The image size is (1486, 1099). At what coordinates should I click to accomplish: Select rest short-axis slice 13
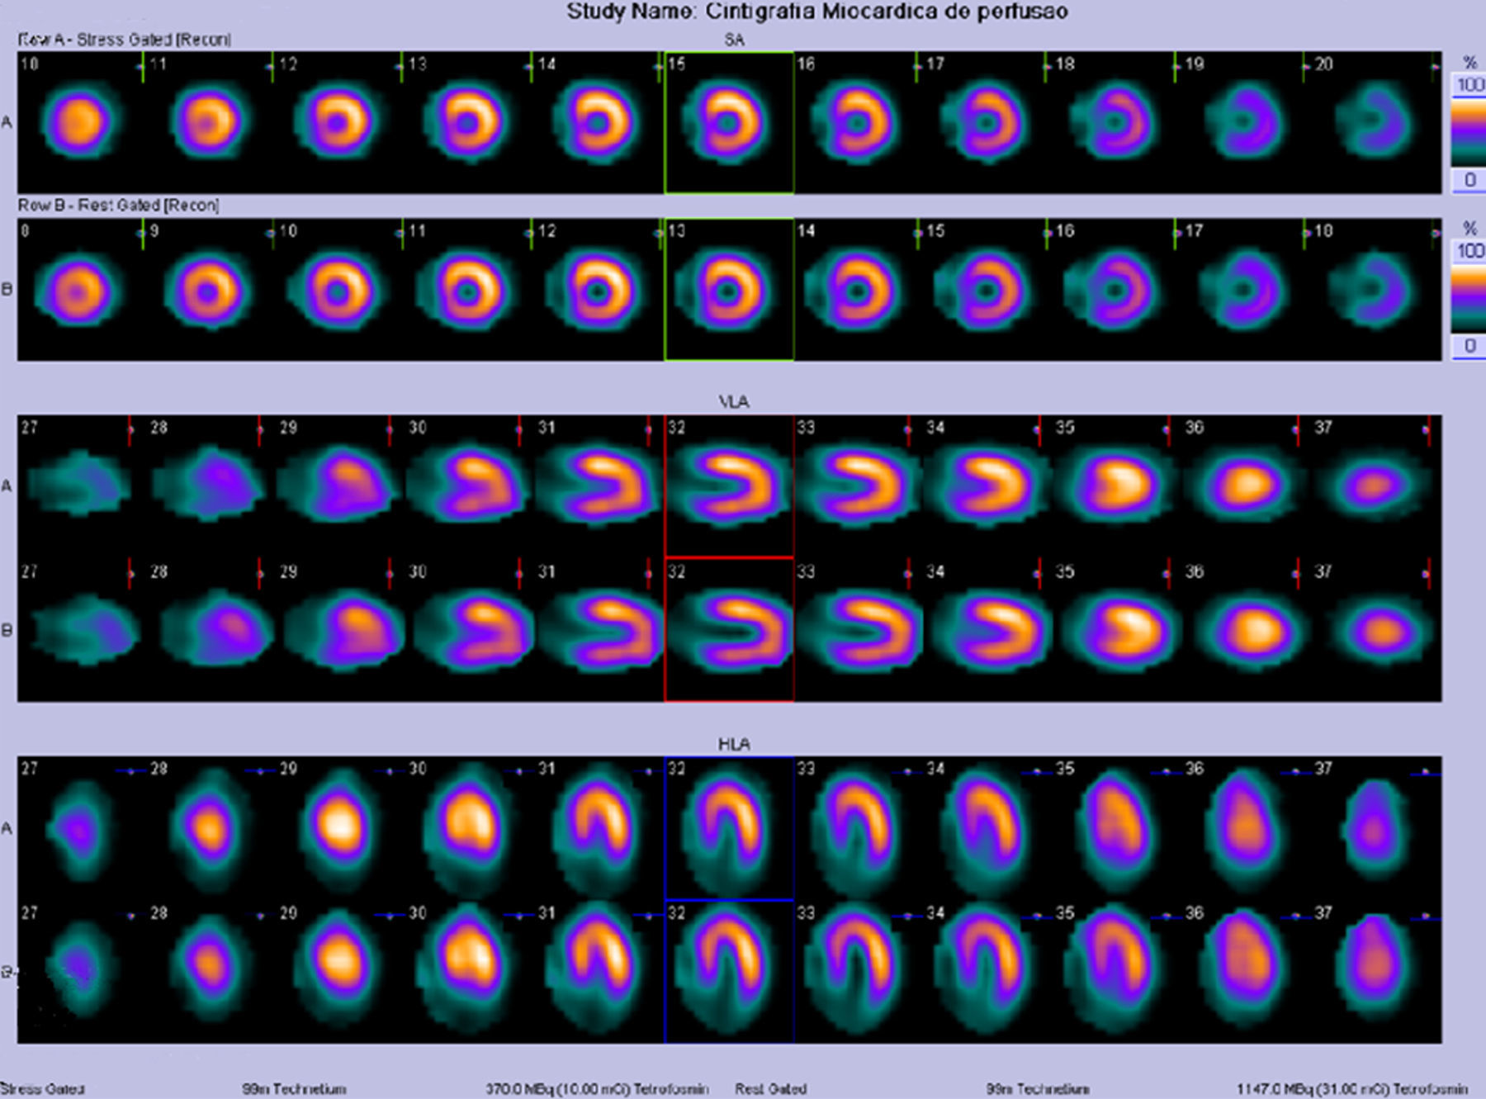[729, 290]
